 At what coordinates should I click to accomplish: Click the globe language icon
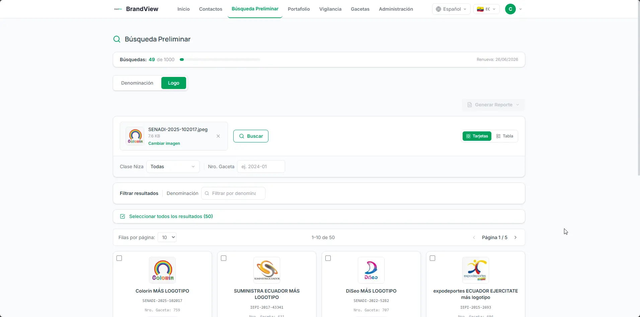pos(438,9)
